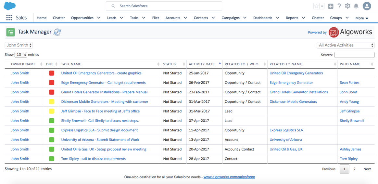The width and height of the screenshot is (378, 184).
Task: Expand the Leads tab chevron
Action: (121, 18)
